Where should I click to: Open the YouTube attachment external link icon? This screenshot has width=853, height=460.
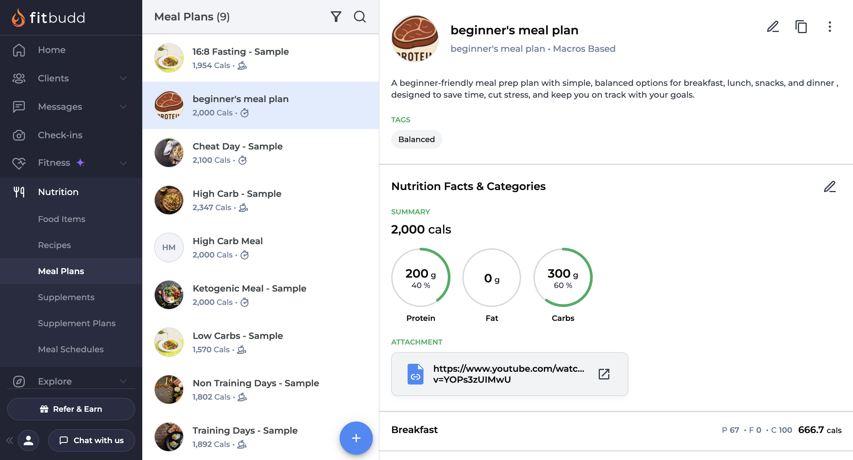click(604, 374)
